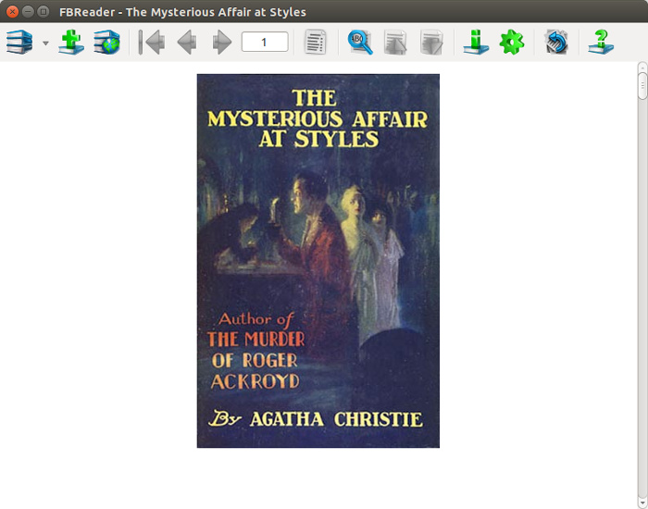
Task: Open help with the question mark icon
Action: coord(601,42)
